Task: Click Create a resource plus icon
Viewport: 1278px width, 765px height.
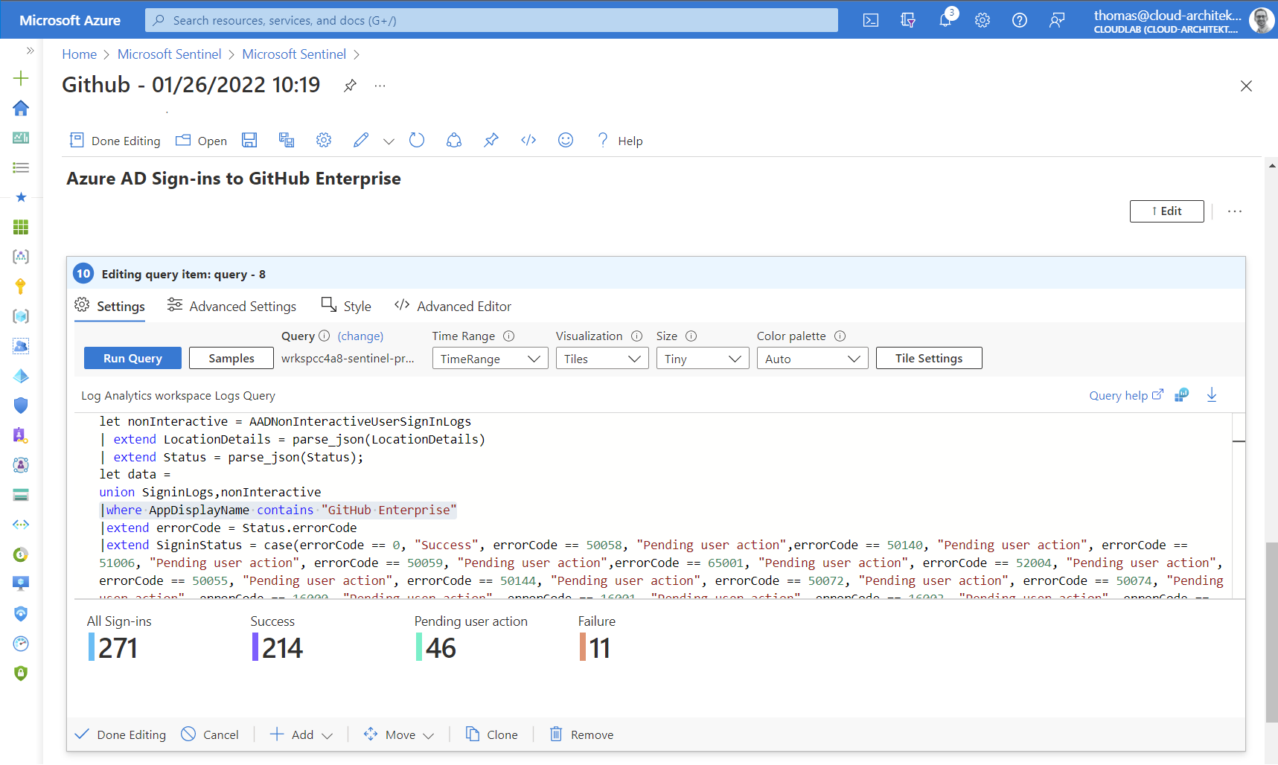Action: click(21, 78)
